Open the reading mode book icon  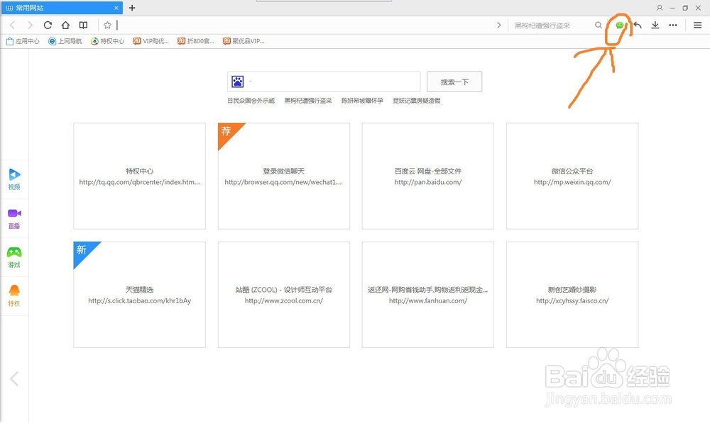click(x=83, y=26)
